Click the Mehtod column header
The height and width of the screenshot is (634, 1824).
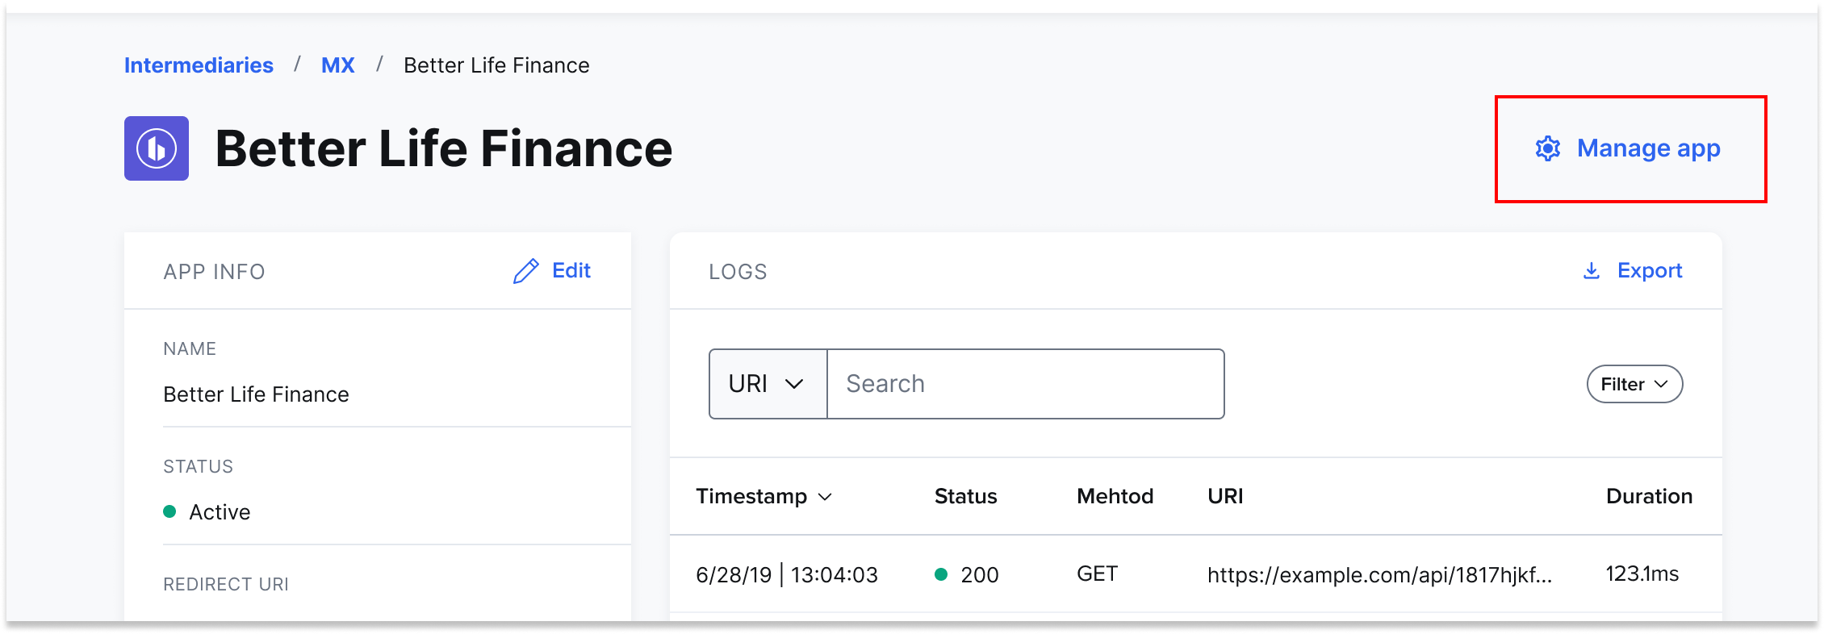point(1115,496)
